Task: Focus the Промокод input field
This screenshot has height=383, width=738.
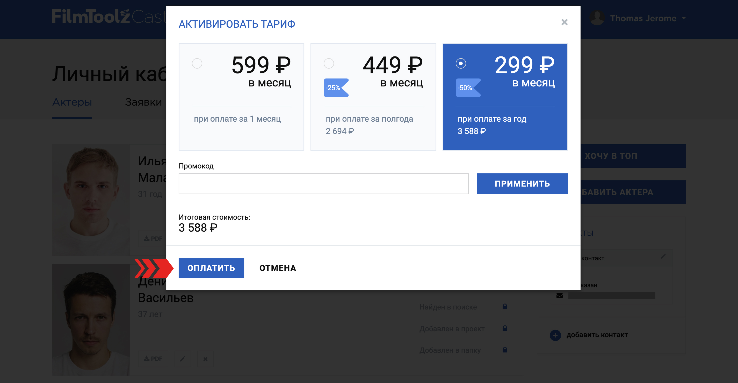Action: tap(323, 184)
